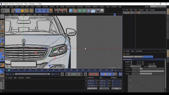Open the Sculpt menu
The width and height of the screenshot is (169, 95).
pos(62,7)
